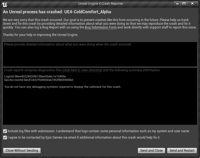This screenshot has height=158, width=200.
Task: Click the Unreal Engine 4 Crash Reporter title
Action: point(101,4)
